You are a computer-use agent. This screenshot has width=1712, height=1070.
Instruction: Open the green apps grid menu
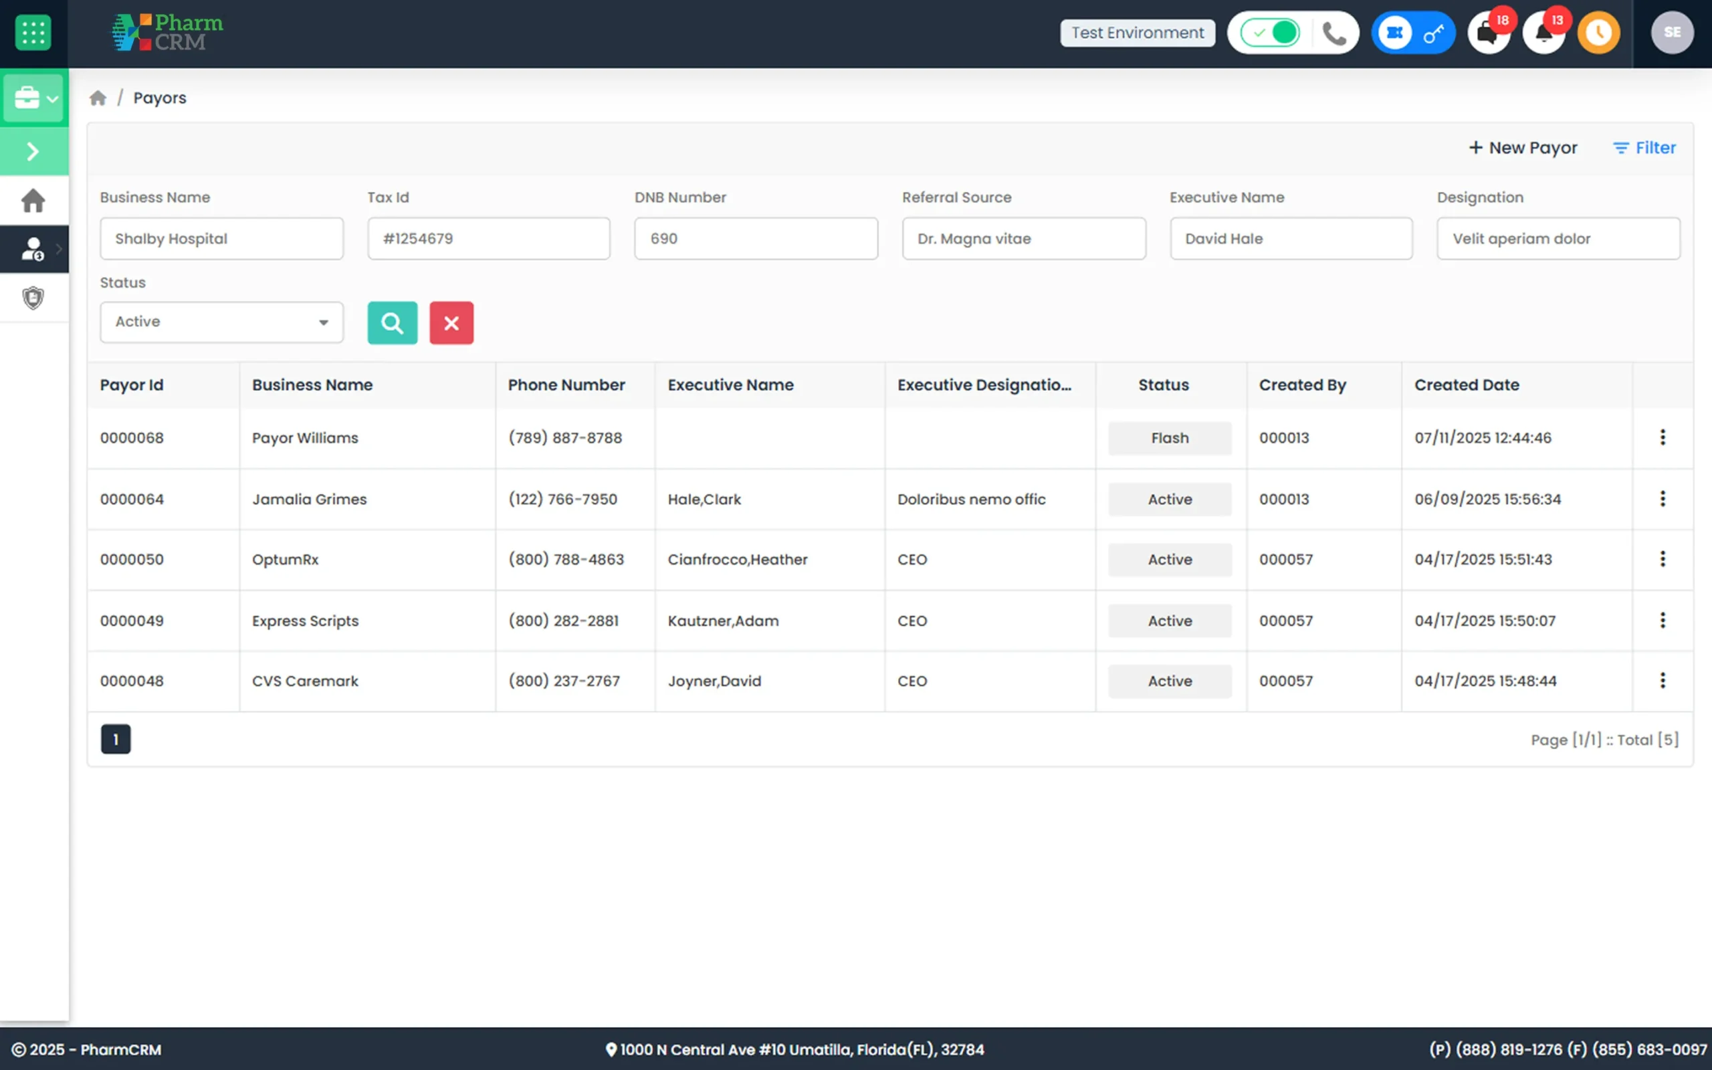33,33
